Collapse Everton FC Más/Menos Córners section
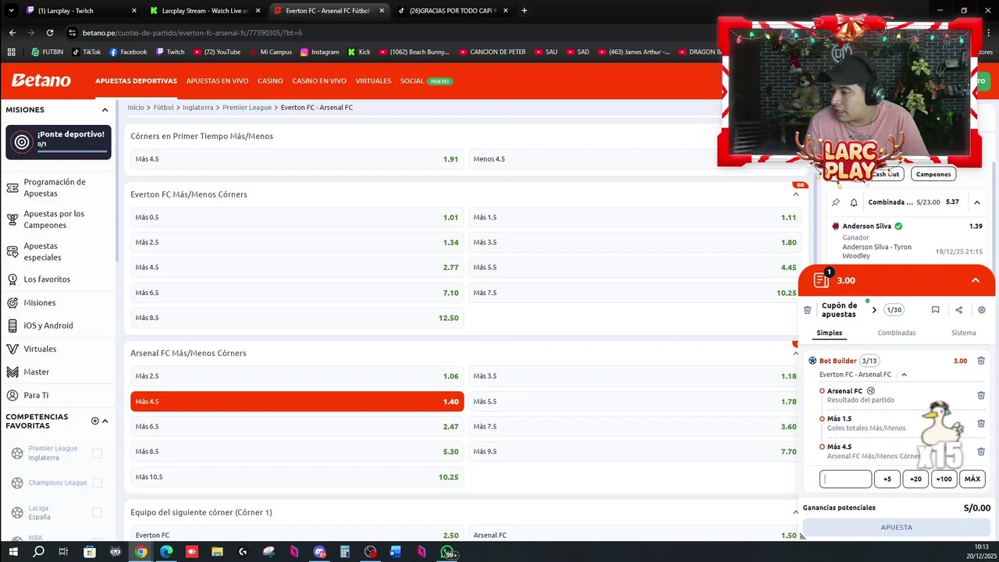 click(795, 194)
